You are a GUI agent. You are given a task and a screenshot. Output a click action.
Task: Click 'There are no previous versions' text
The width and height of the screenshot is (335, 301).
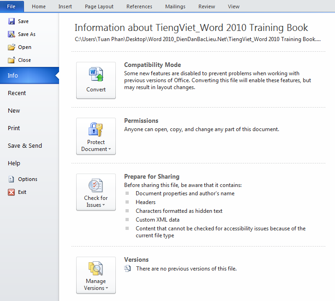point(186,269)
